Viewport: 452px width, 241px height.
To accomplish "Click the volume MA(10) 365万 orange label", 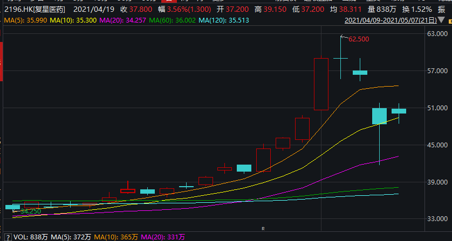I will [116, 237].
